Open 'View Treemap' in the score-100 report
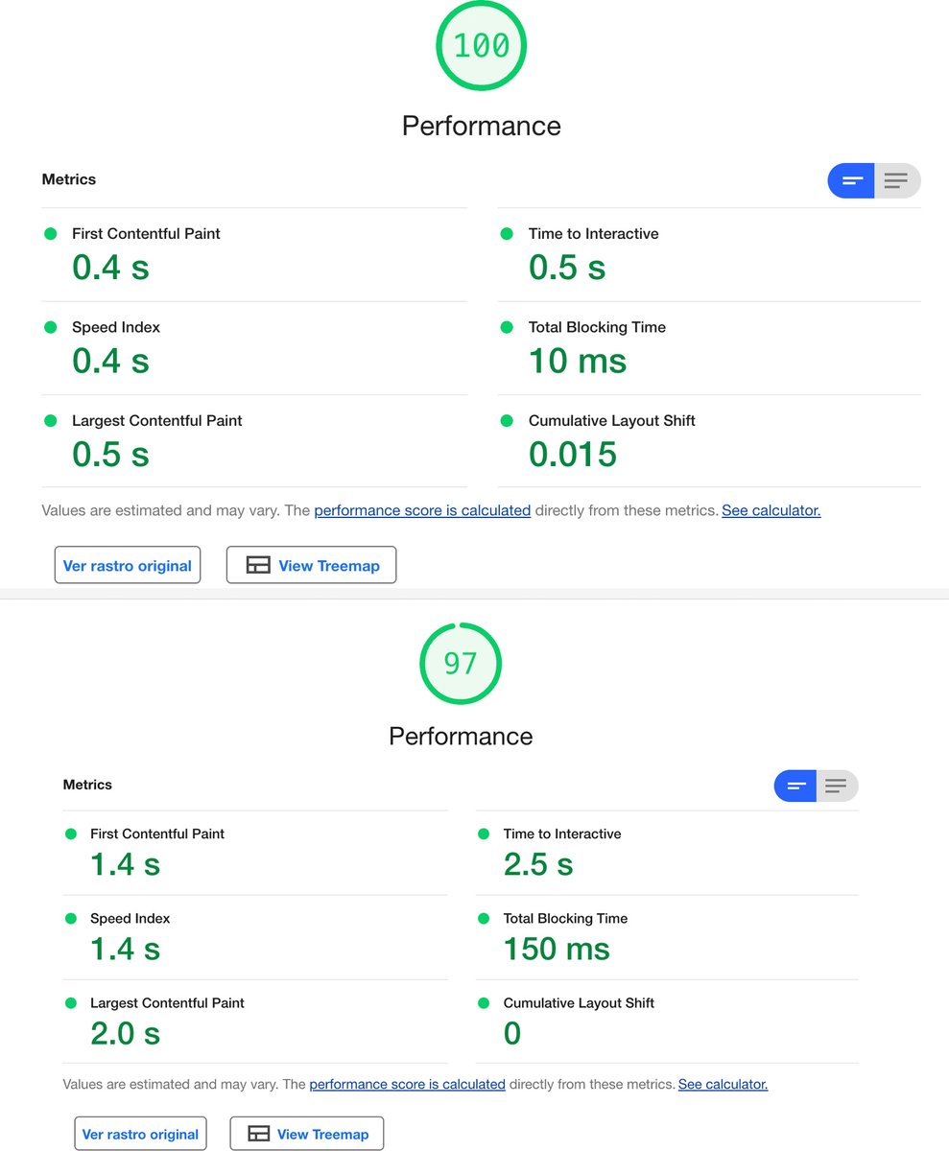 point(311,566)
